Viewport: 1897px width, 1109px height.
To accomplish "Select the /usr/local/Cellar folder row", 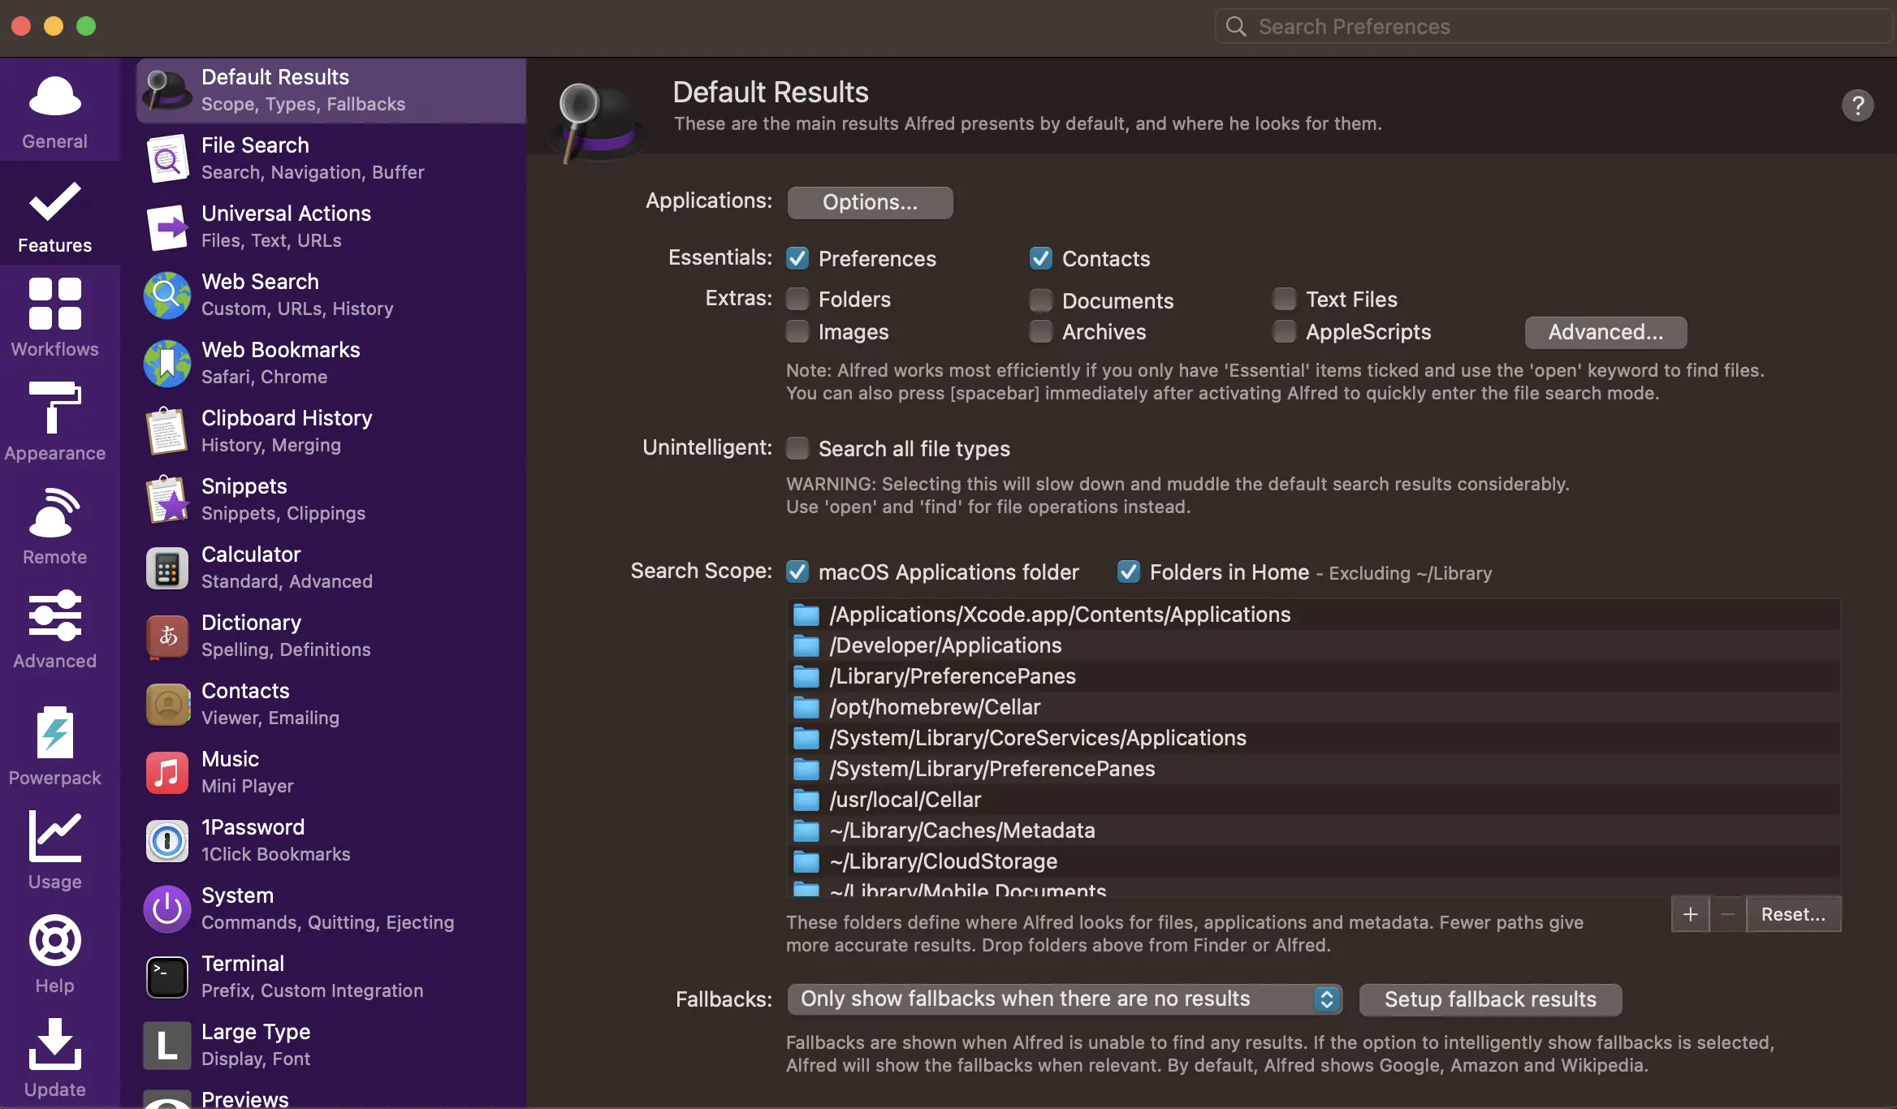I will coord(1313,800).
